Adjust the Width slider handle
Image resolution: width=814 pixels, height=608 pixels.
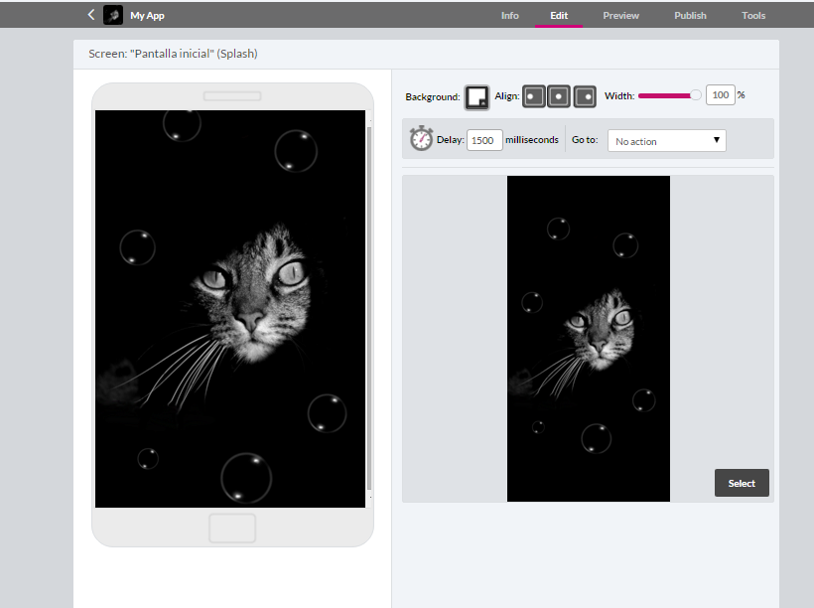pos(696,95)
